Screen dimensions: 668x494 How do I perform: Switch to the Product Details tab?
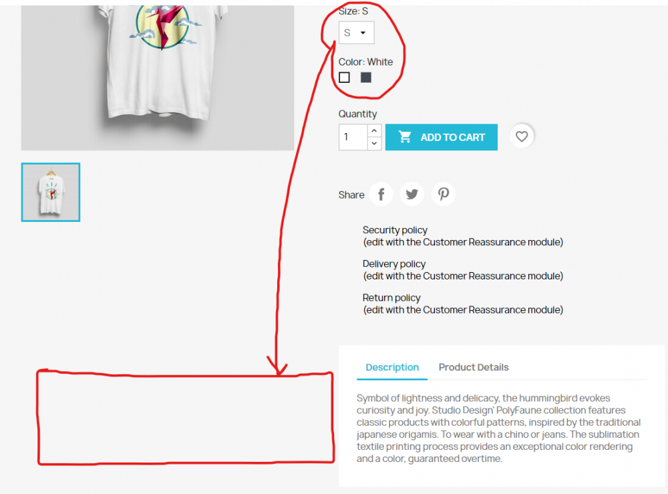click(474, 367)
